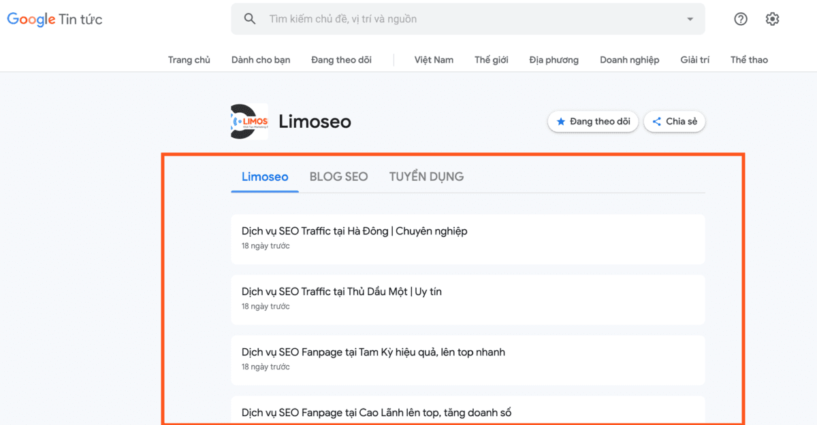This screenshot has height=425, width=817.
Task: Open the settings gear icon
Action: click(772, 19)
